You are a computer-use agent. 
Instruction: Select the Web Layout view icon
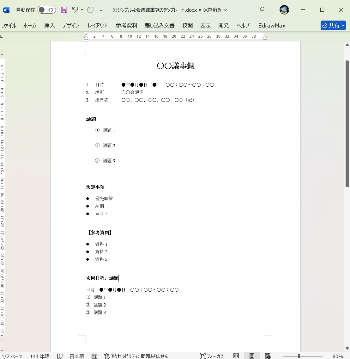[268, 356]
